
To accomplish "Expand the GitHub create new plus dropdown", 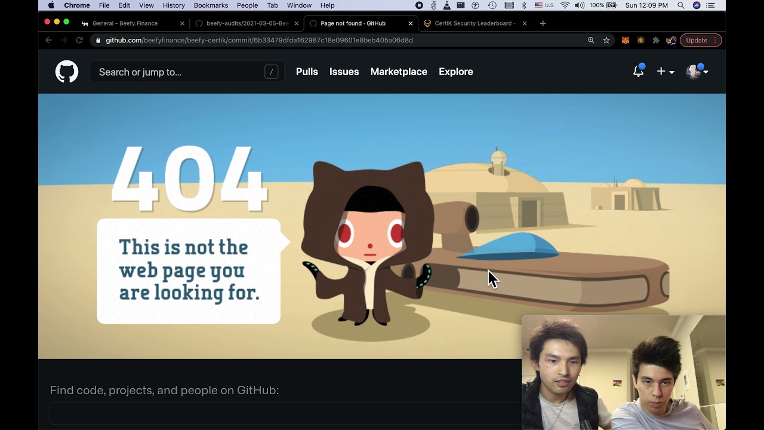I will [x=665, y=72].
